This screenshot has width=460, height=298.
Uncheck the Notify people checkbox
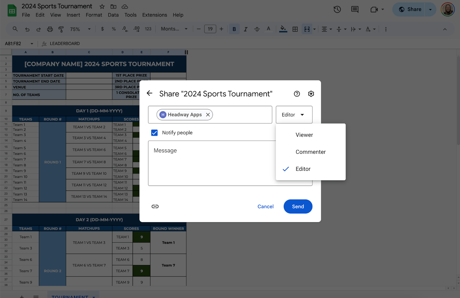(x=154, y=132)
